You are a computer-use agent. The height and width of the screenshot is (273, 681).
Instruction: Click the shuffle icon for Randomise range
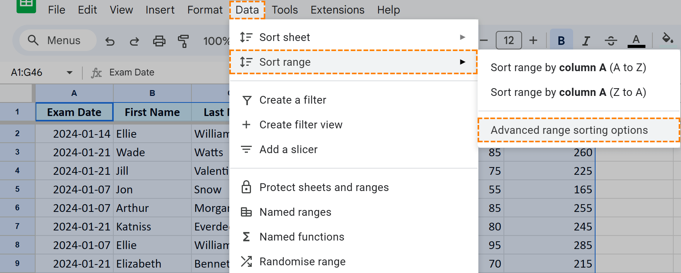click(x=246, y=261)
